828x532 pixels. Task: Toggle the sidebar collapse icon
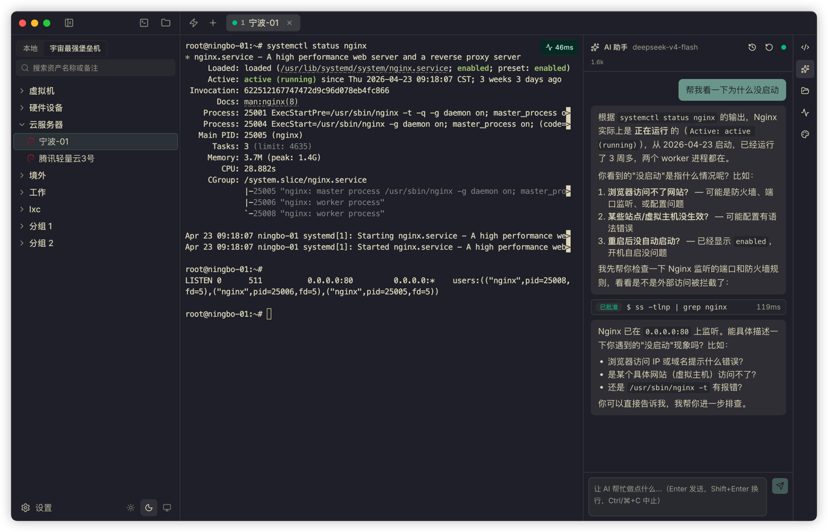(69, 23)
